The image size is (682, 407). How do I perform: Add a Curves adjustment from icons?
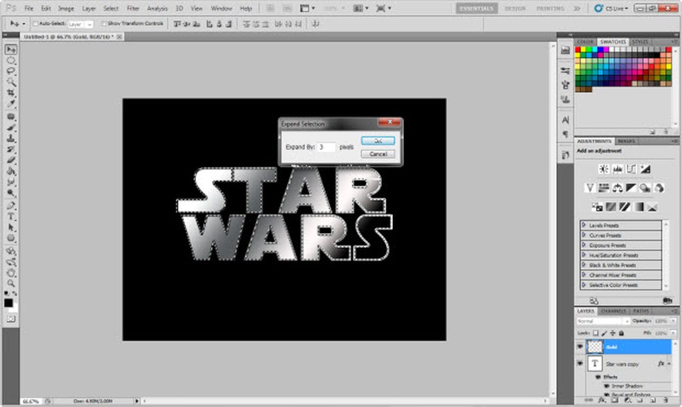pyautogui.click(x=631, y=168)
